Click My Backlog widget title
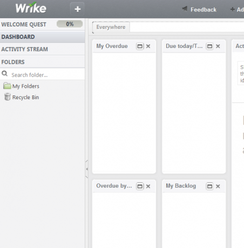The height and width of the screenshot is (248, 244). (181, 186)
